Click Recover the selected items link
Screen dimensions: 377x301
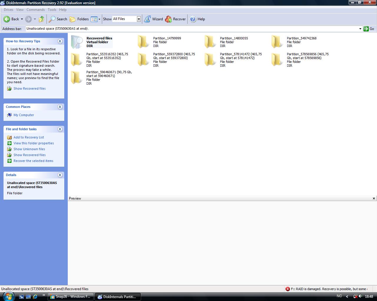point(33,161)
